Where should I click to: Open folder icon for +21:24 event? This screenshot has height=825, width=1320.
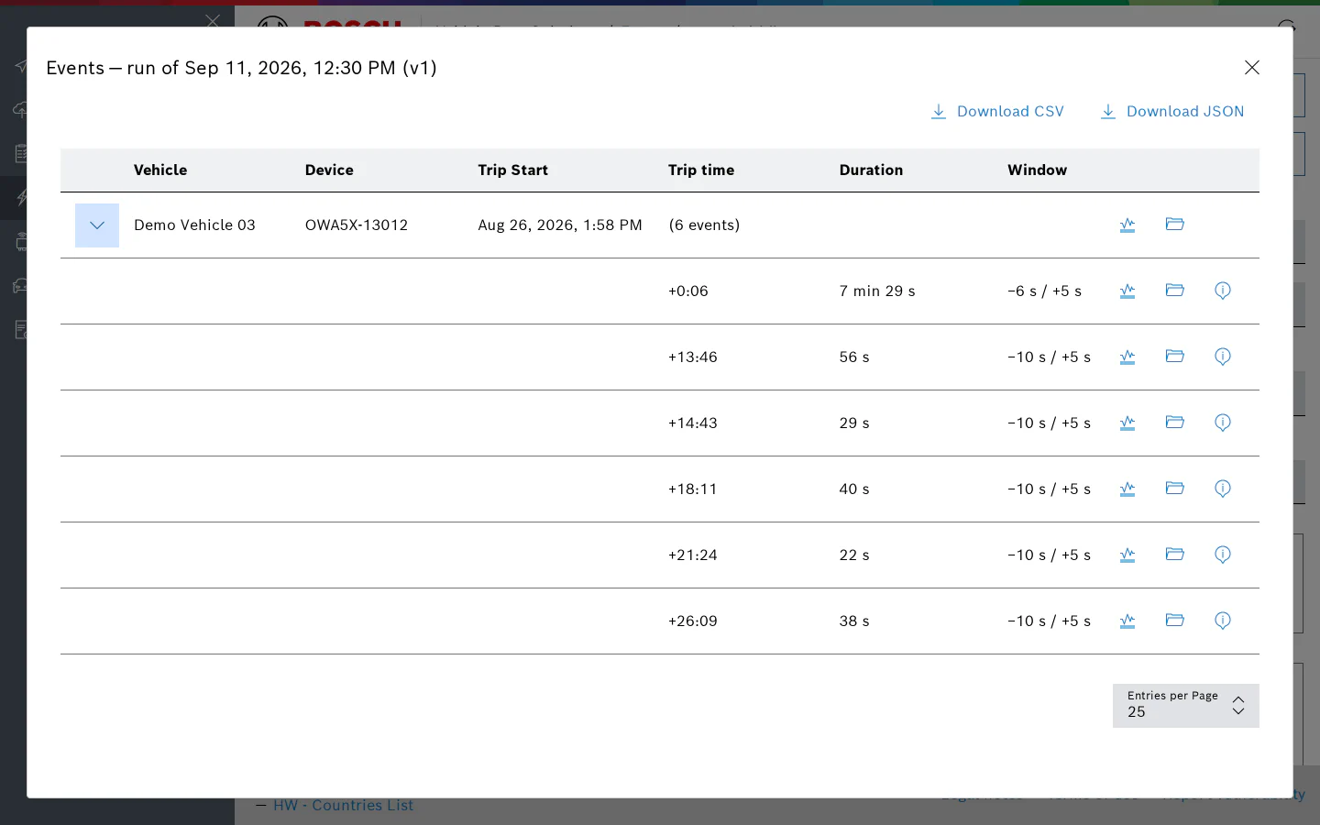click(1175, 555)
